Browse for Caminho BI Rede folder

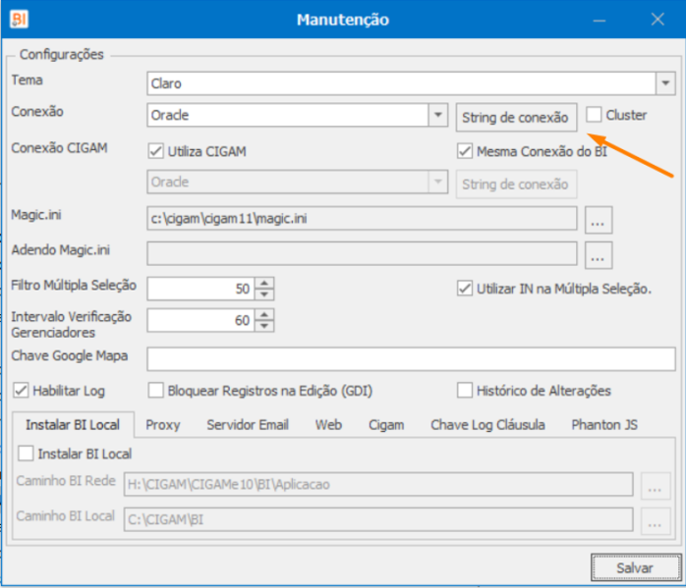point(655,485)
